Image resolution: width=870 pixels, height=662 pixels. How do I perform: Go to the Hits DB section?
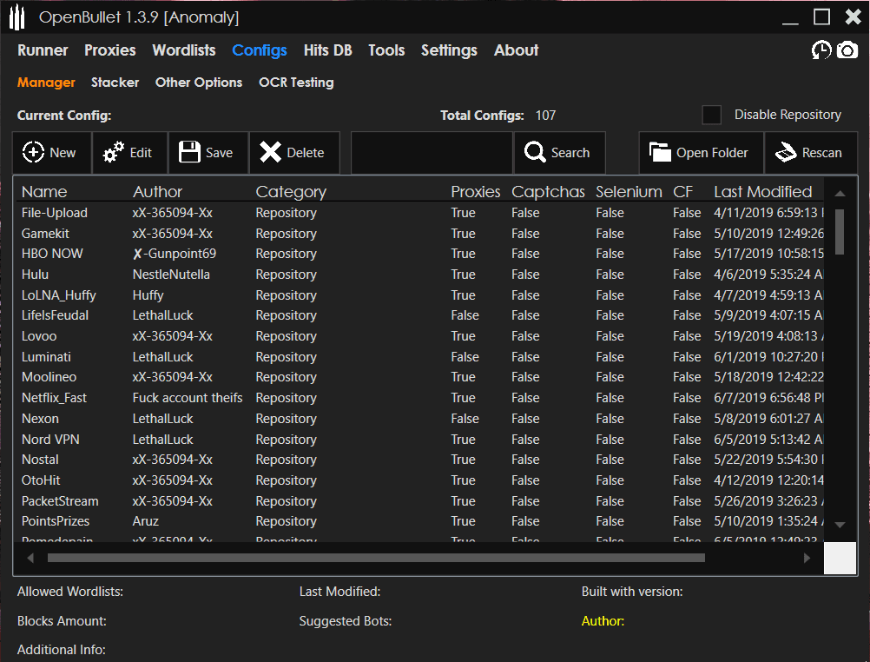[x=327, y=50]
